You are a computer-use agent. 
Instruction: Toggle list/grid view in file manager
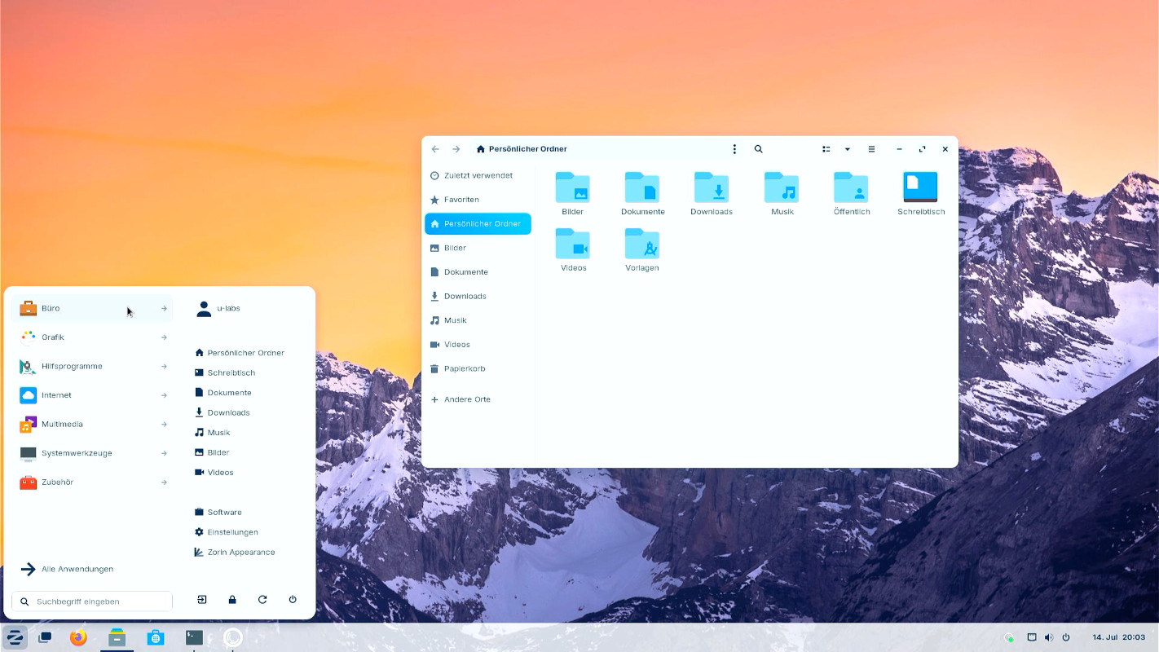826,149
